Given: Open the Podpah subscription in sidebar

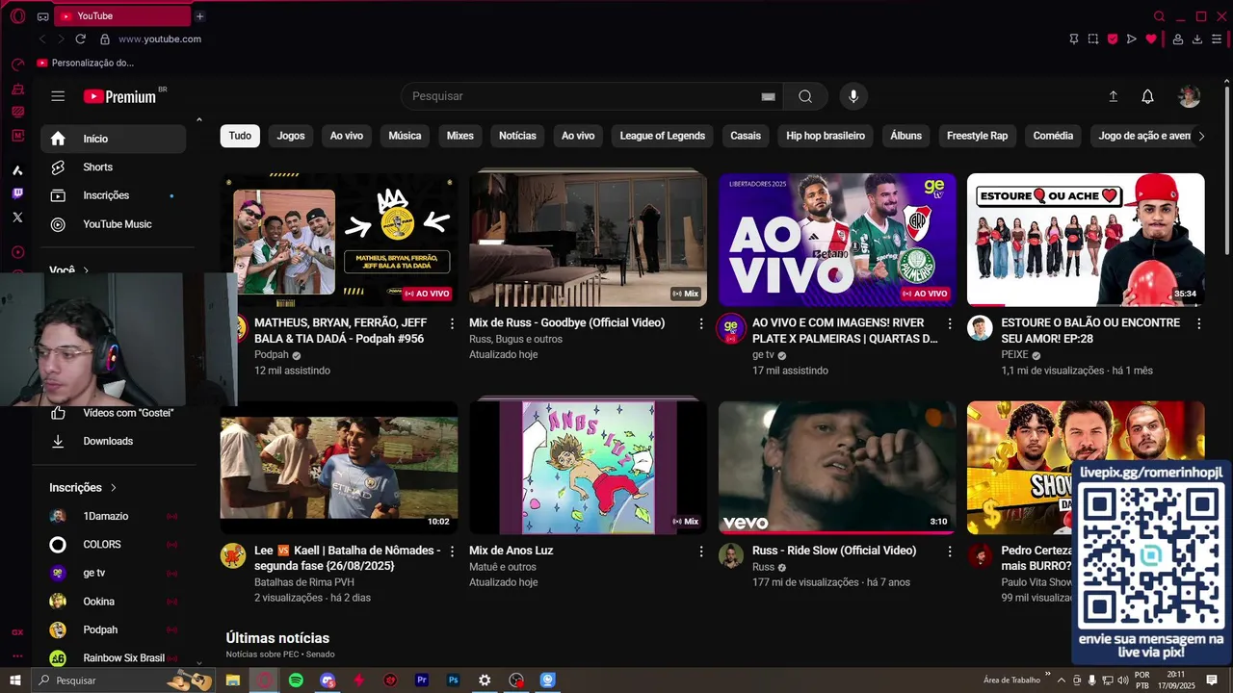Looking at the screenshot, I should tap(113, 629).
